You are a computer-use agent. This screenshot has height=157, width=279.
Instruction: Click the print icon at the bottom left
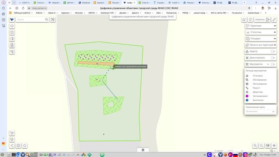18,146
